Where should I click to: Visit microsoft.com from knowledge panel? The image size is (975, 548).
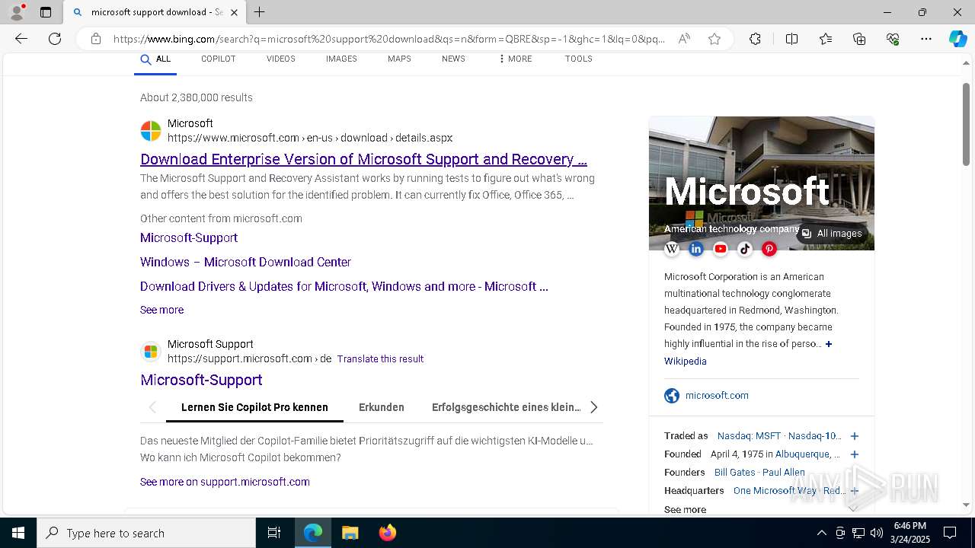pyautogui.click(x=717, y=395)
